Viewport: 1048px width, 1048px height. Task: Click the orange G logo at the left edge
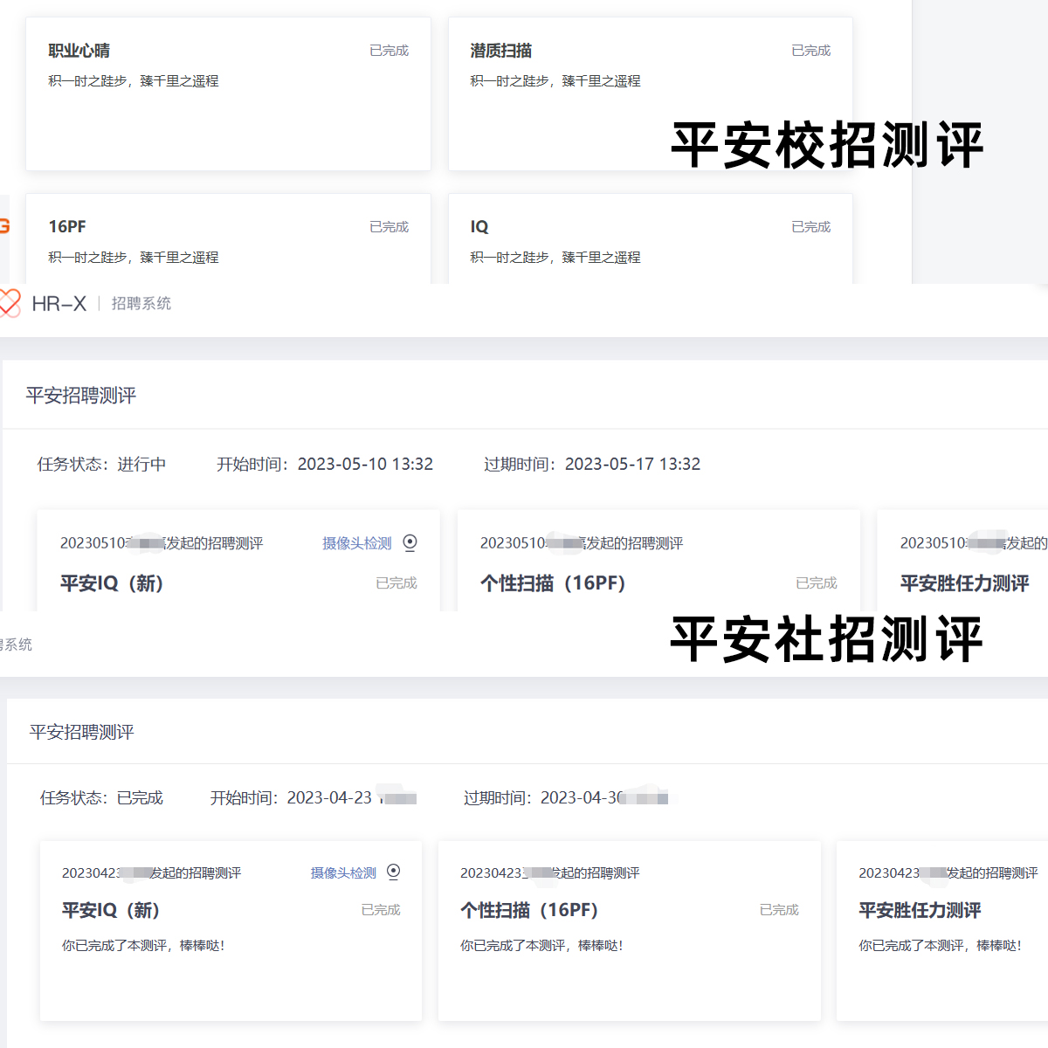[4, 225]
